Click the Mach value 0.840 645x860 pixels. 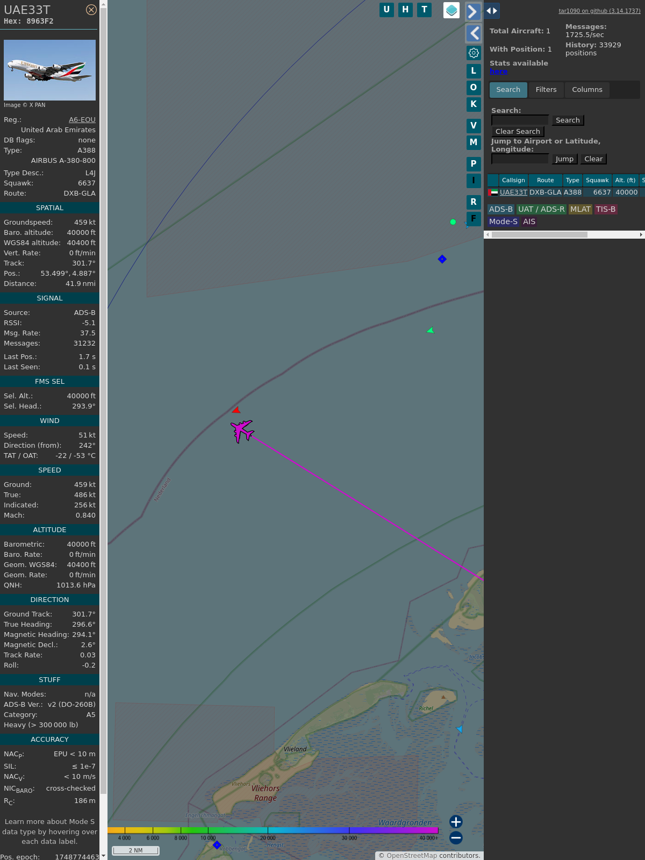coord(85,515)
